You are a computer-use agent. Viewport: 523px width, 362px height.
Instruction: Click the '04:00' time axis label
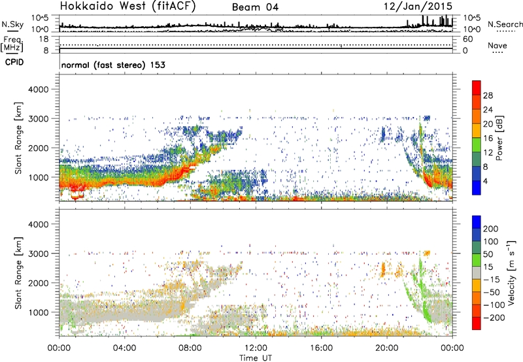pyautogui.click(x=125, y=348)
